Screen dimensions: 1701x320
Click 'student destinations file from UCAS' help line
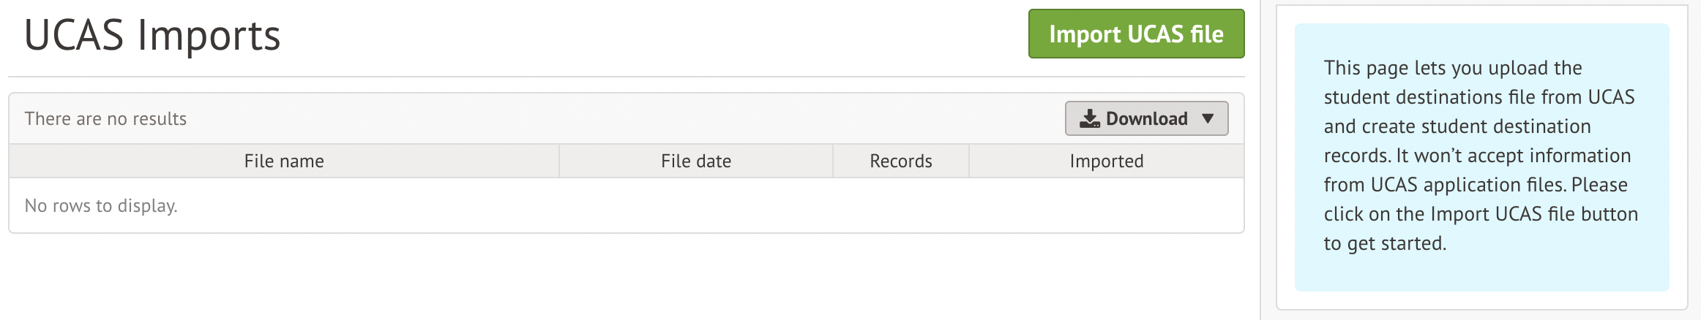[1478, 97]
